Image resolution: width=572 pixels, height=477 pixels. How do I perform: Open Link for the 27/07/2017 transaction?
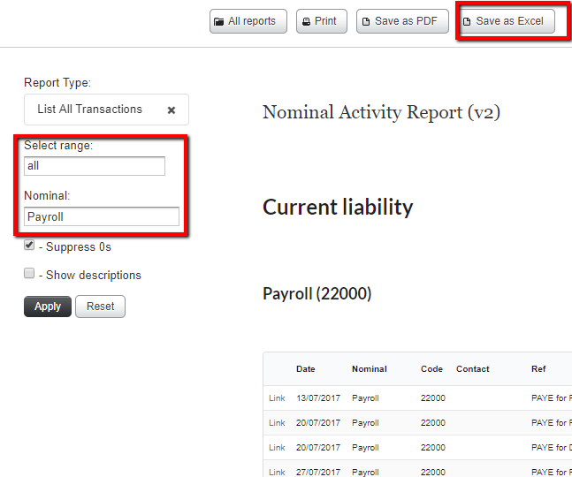(x=277, y=473)
